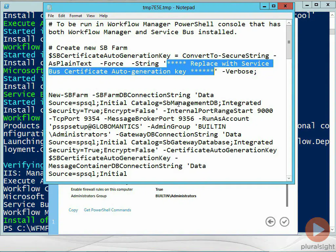Click 'Administrators Group' label in wizard
The image size is (336, 252).
89,196
